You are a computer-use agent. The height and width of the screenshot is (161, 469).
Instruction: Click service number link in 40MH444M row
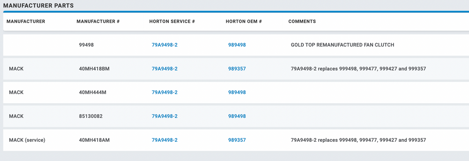pyautogui.click(x=165, y=92)
